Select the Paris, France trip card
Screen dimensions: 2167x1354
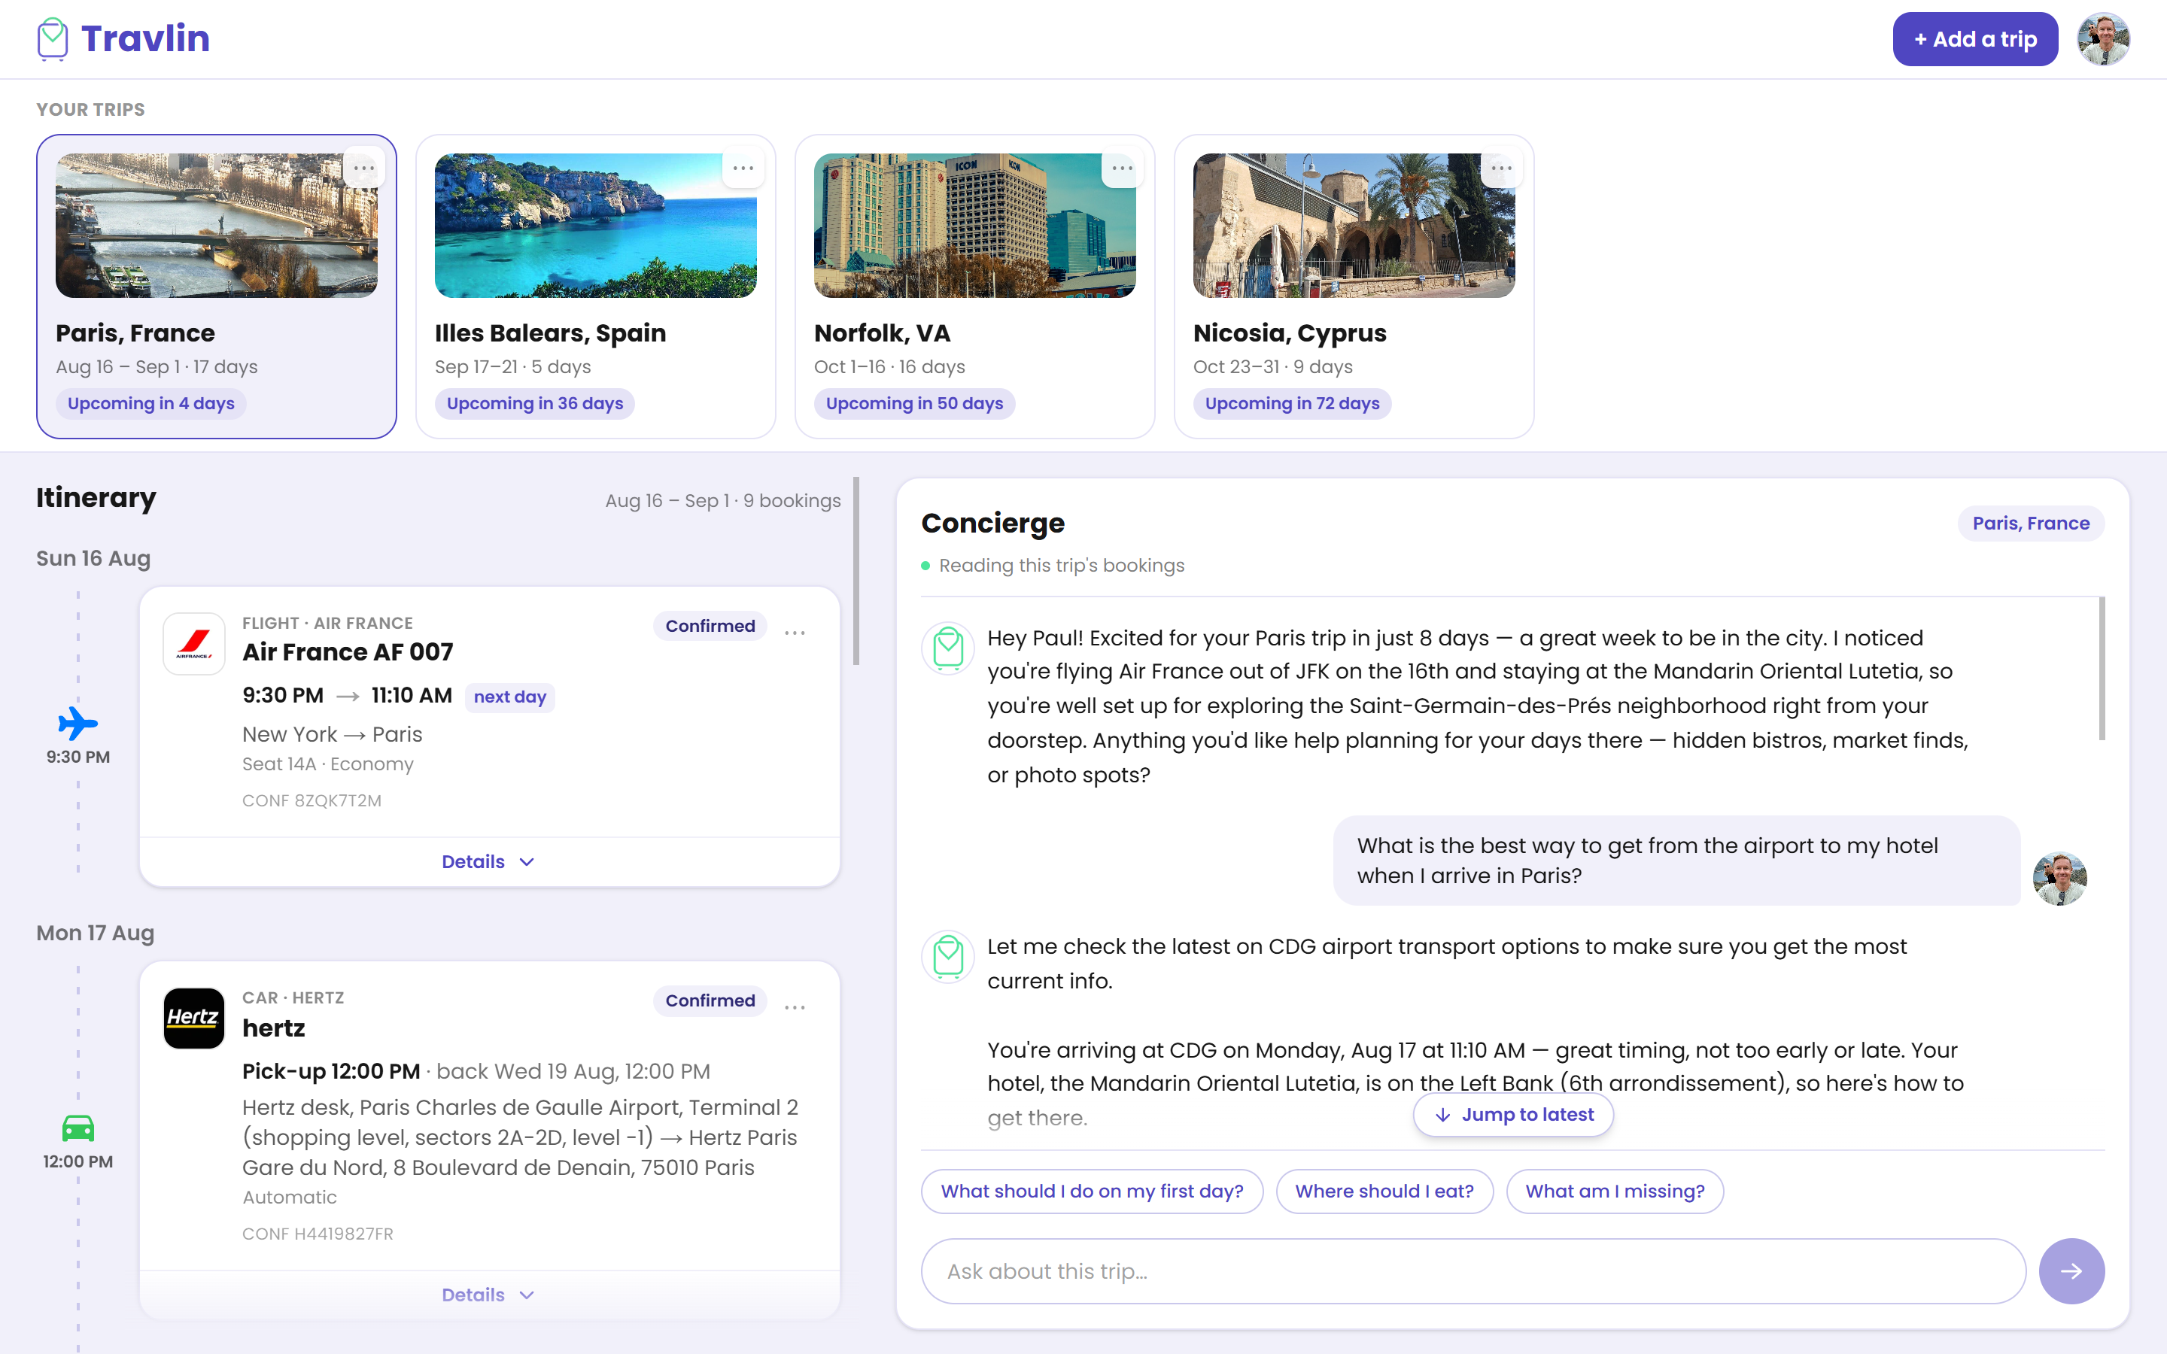pos(216,287)
